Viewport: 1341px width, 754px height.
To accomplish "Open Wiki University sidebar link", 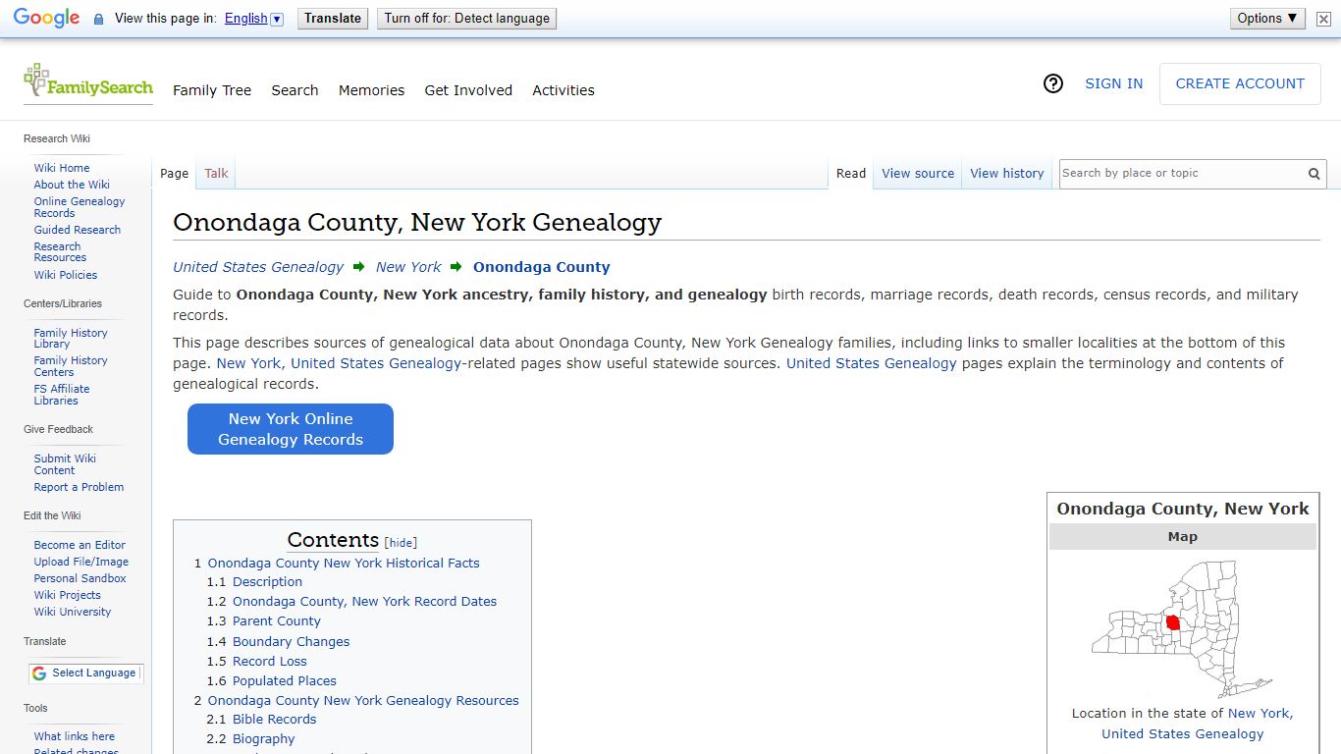I will tap(73, 612).
